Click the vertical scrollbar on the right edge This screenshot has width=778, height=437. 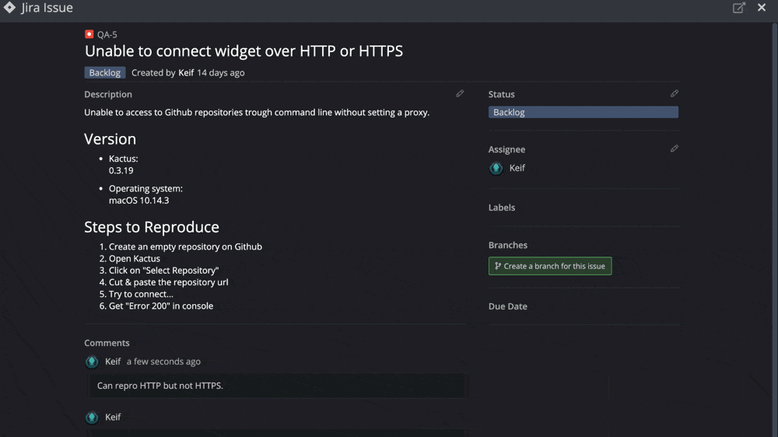pyautogui.click(x=775, y=228)
